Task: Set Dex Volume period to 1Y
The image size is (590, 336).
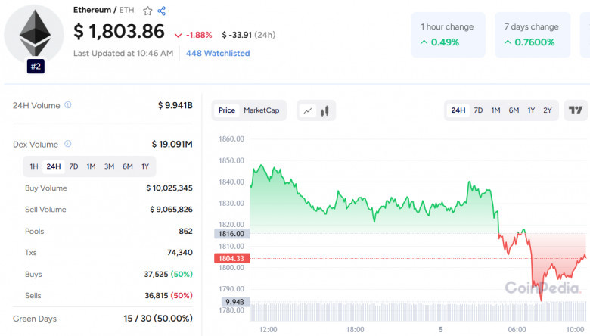Action: coord(145,166)
